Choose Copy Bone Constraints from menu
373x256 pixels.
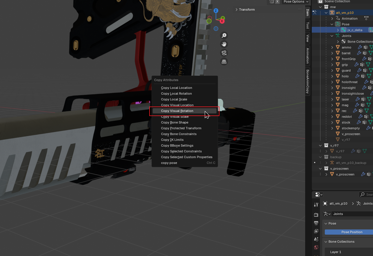179,134
